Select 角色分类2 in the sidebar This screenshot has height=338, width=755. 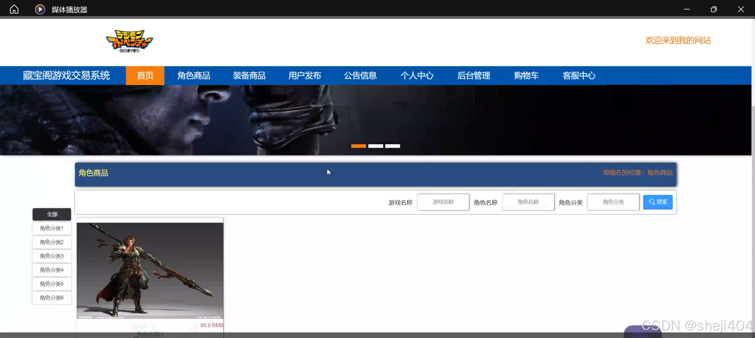click(52, 242)
